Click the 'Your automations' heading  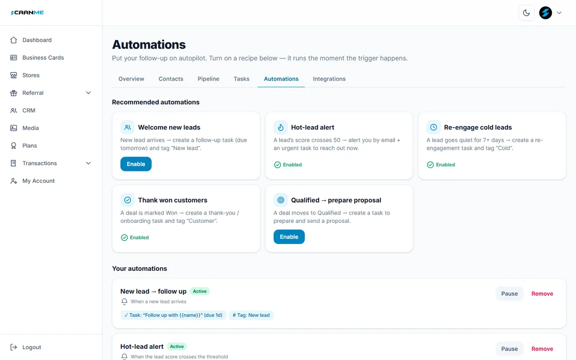click(139, 269)
